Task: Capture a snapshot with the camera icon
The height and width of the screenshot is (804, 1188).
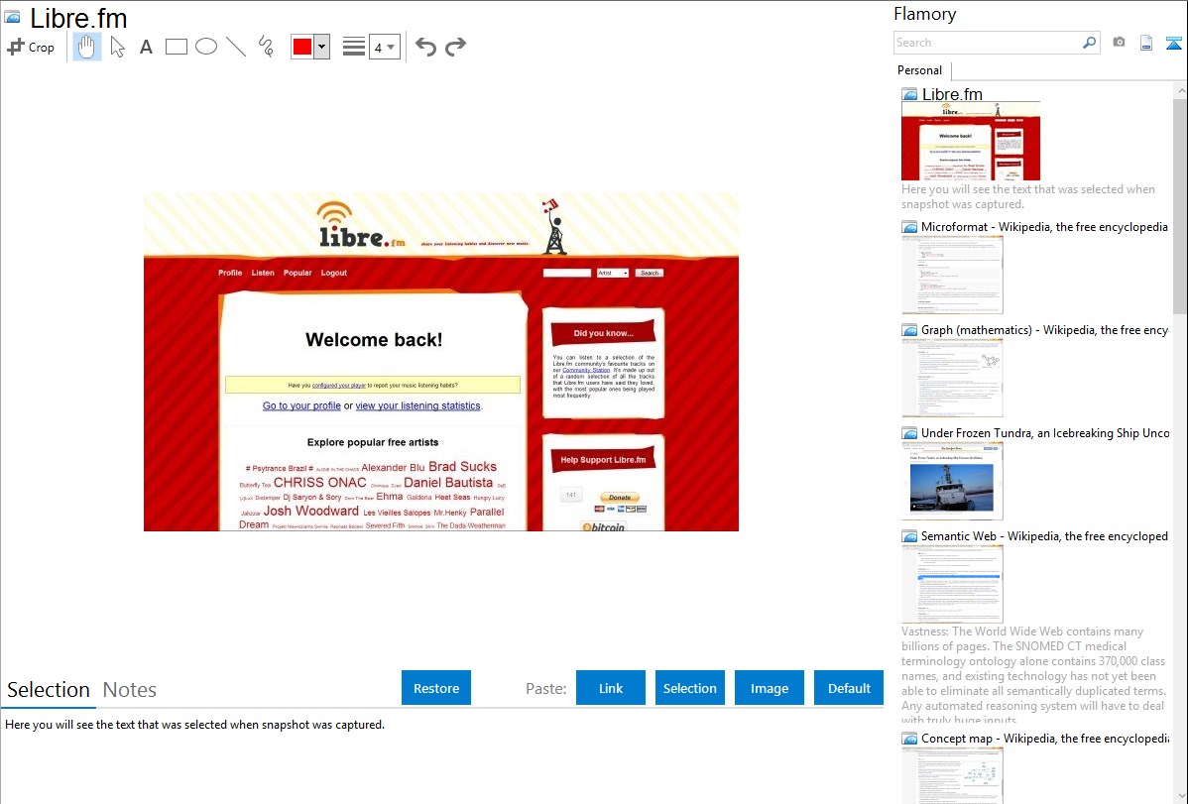Action: tap(1119, 43)
